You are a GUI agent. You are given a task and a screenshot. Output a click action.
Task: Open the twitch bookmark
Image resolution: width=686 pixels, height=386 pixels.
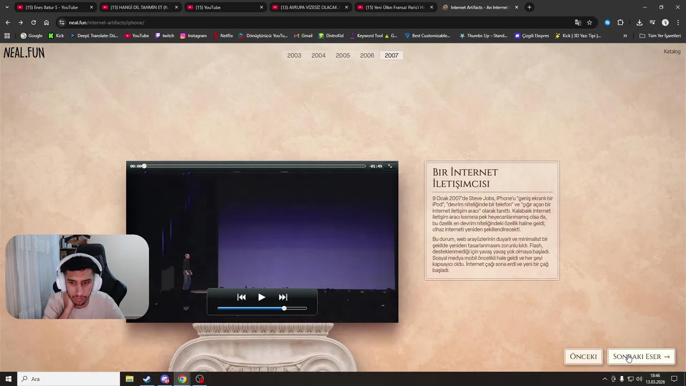pyautogui.click(x=165, y=36)
